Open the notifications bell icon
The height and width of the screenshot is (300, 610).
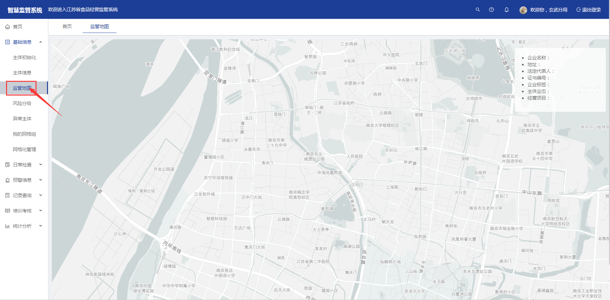(x=507, y=10)
